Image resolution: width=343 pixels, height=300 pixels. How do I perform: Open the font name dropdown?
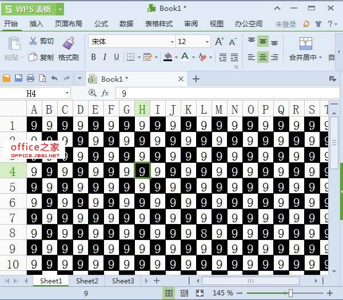[x=172, y=42]
